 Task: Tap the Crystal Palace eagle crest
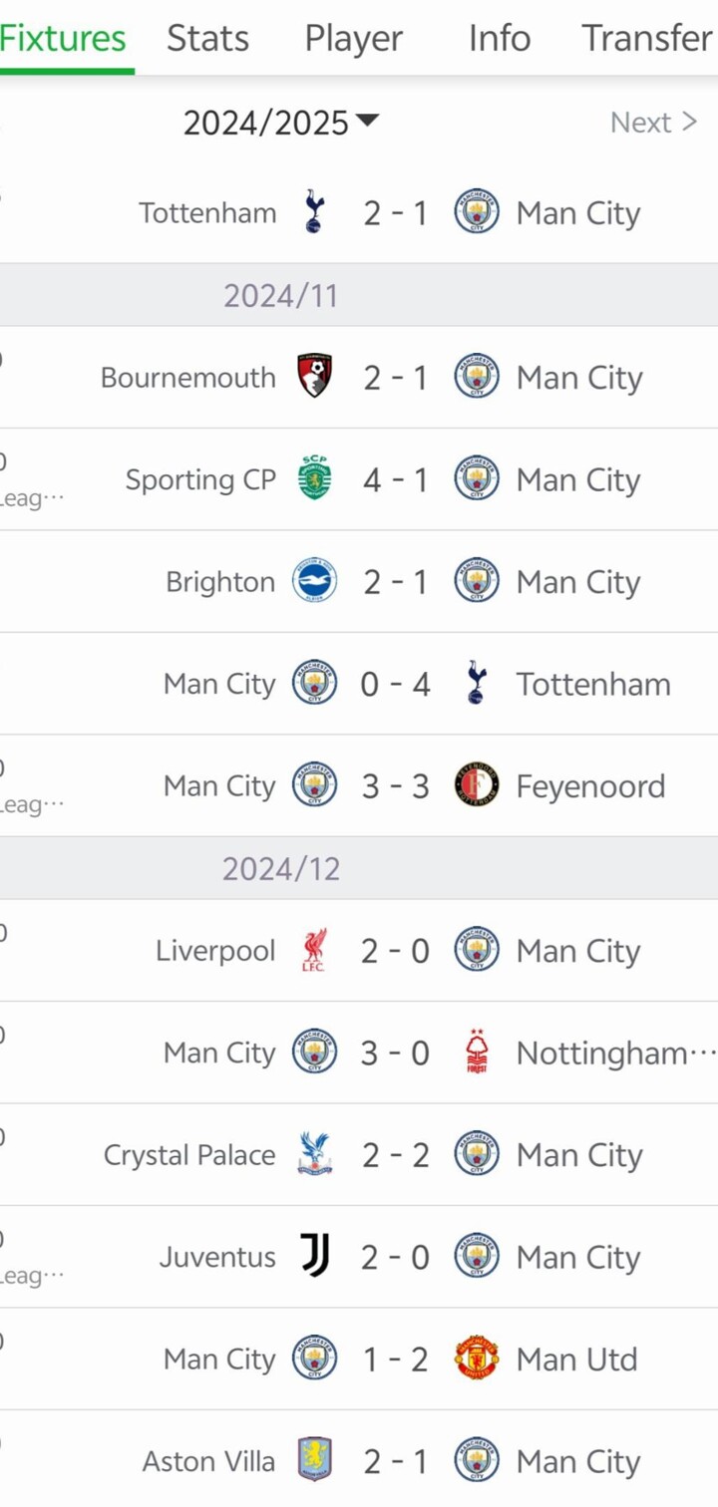tap(314, 1154)
